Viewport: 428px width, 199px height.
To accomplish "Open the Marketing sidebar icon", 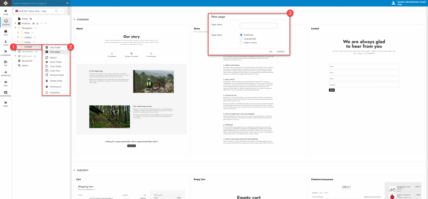I will click(6, 73).
